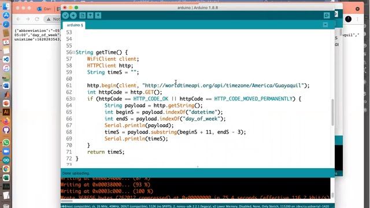370x208 pixels.
Task: Select the "Con" tab in the browser window
Action: point(44,9)
